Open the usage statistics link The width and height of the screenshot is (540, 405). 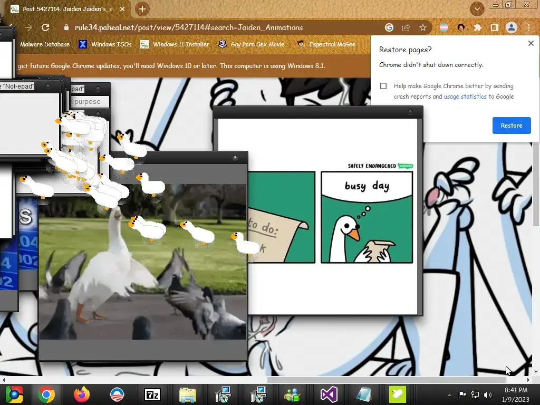(465, 97)
